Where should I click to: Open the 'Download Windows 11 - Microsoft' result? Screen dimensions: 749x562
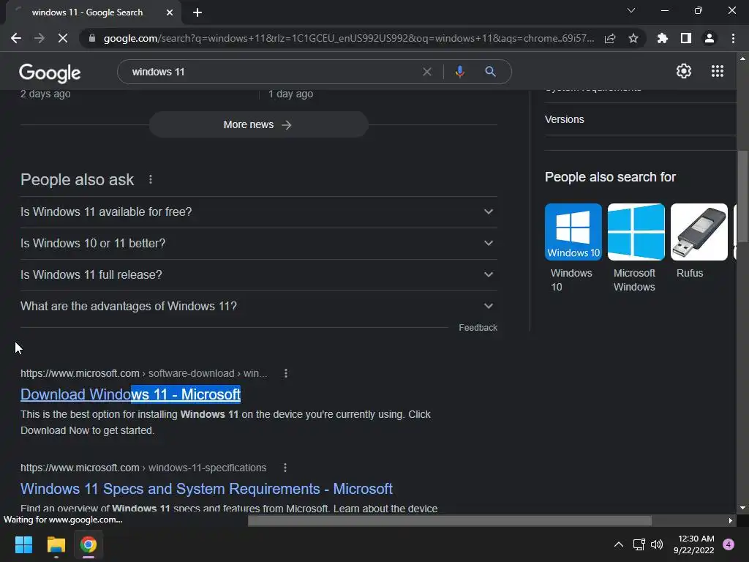point(130,394)
